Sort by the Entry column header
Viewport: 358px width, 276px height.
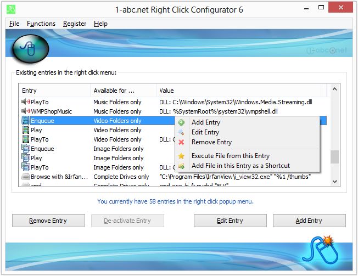[54, 91]
